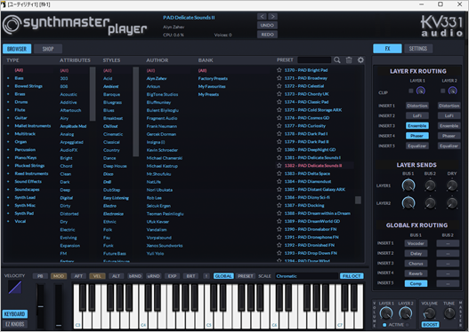This screenshot has height=332, width=469.
Task: Switch to the BROWSER tab
Action: point(17,49)
